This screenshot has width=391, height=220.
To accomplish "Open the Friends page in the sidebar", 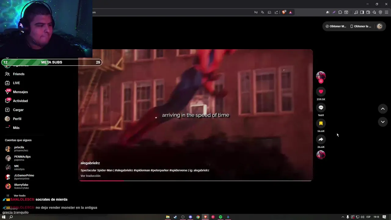I will coord(19,74).
